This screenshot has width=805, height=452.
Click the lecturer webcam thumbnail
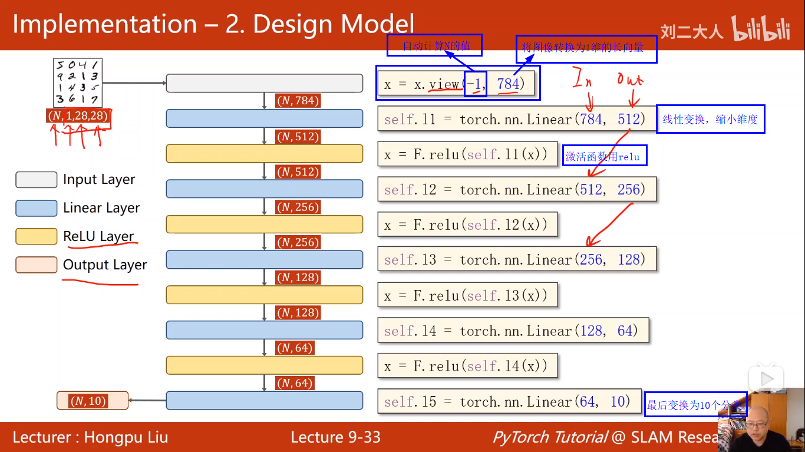coord(761,420)
